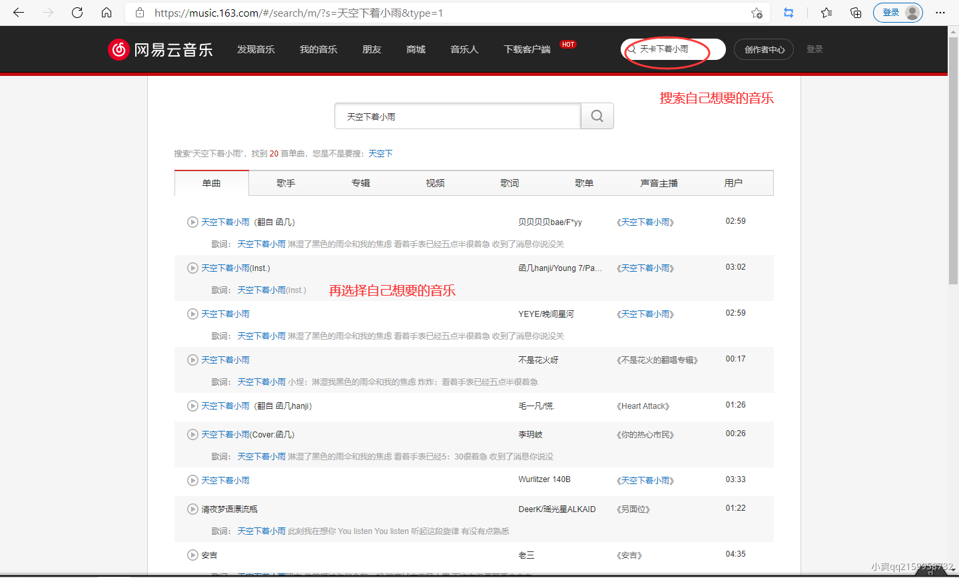Screen dimensions: 959x578
Task: Click the HOT badge near 下载客户端
Action: click(568, 44)
